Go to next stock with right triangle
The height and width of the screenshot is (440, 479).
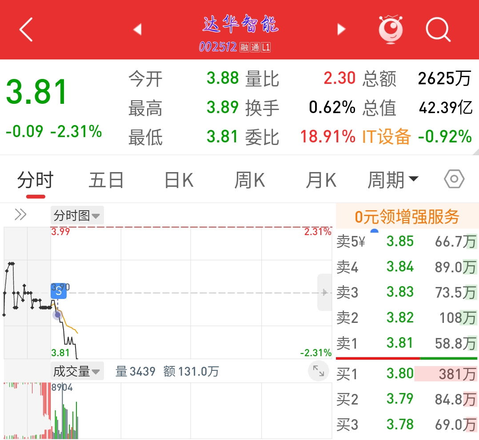[341, 29]
